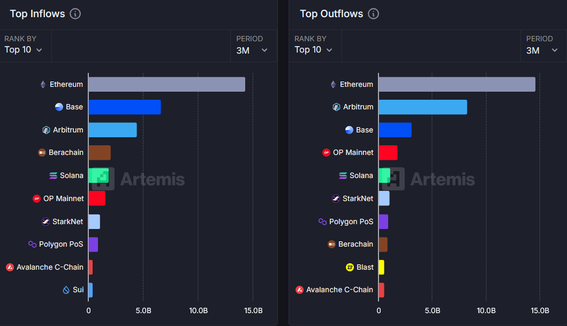The image size is (567, 326).
Task: Click the Berachain icon in Top Inflows
Action: (x=42, y=152)
